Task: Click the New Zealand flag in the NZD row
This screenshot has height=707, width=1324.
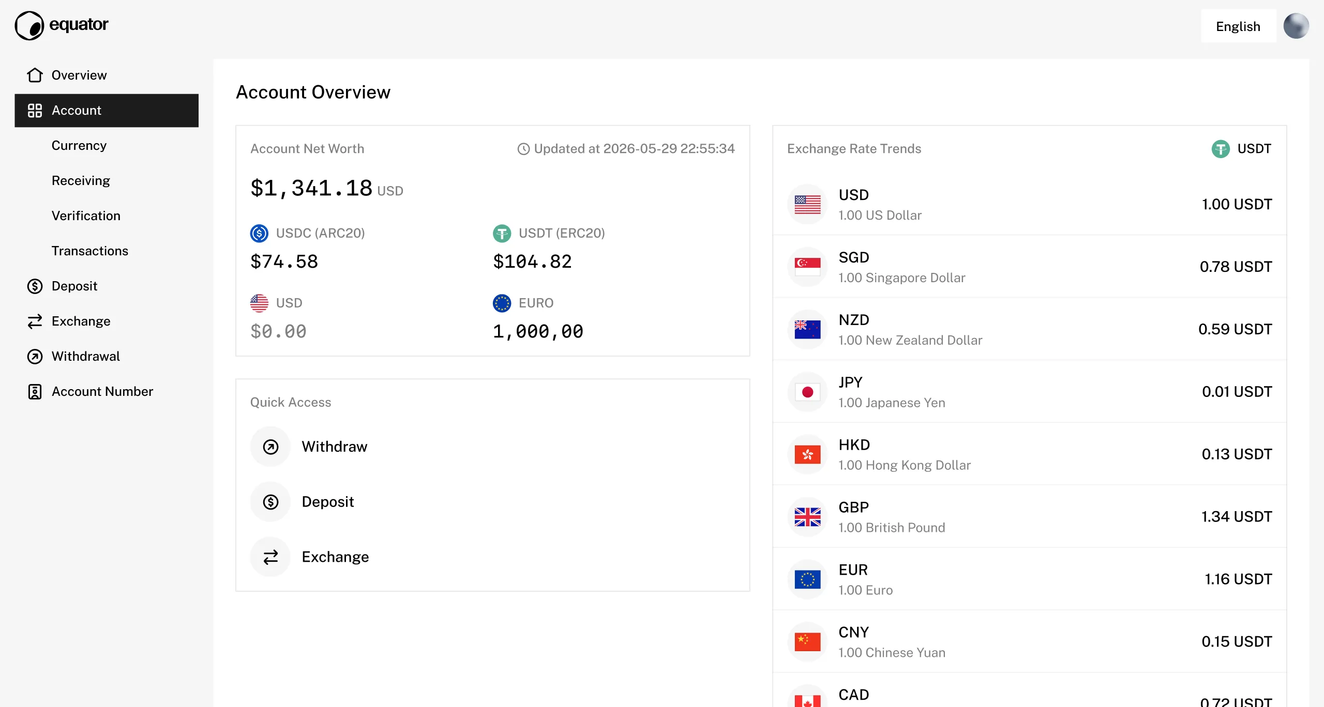Action: pyautogui.click(x=807, y=329)
